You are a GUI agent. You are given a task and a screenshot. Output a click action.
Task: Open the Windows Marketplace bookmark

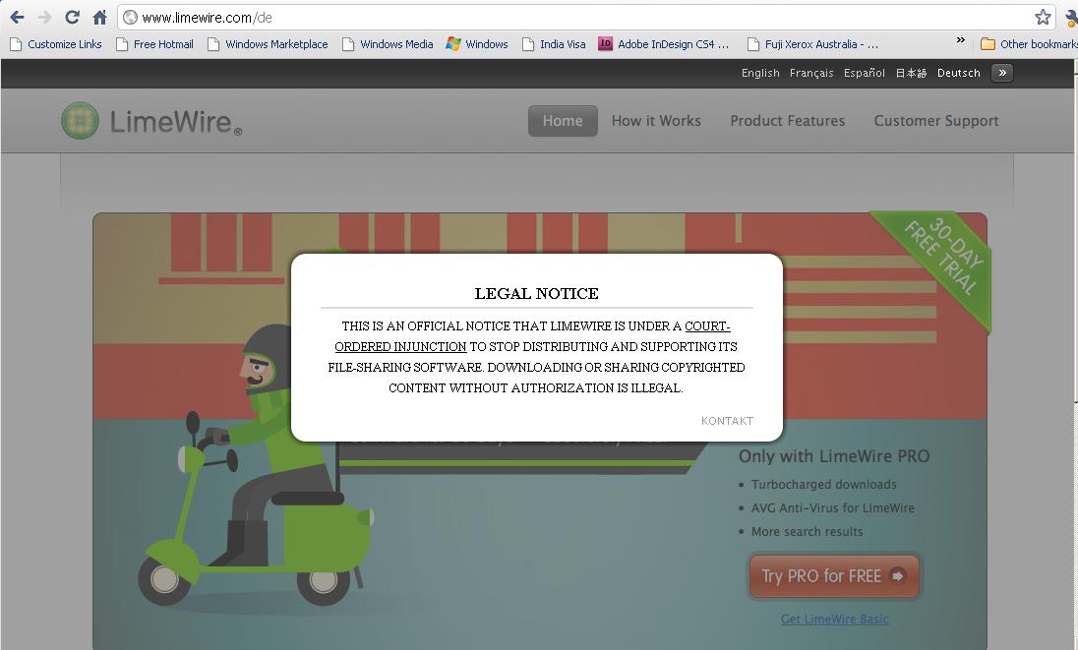point(268,44)
